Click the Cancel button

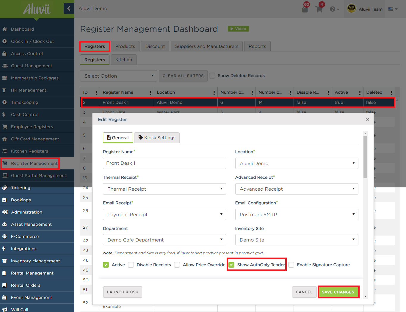[x=304, y=292]
